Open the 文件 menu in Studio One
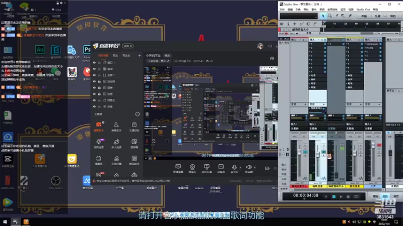This screenshot has width=403, height=226. [282, 10]
